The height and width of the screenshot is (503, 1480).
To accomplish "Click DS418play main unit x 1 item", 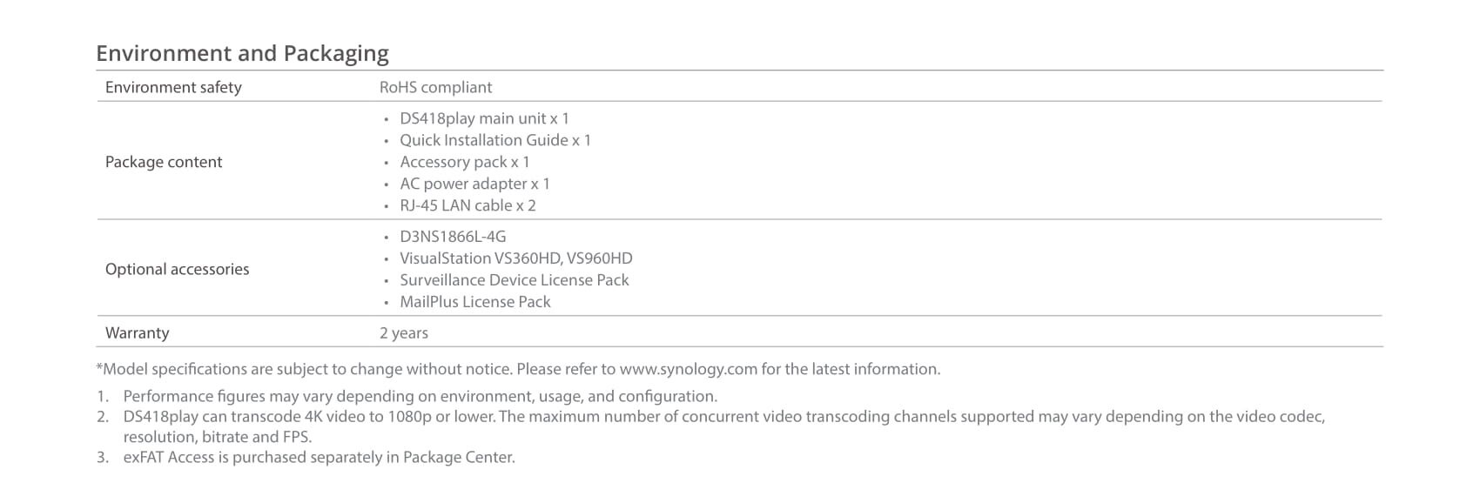I will point(484,118).
